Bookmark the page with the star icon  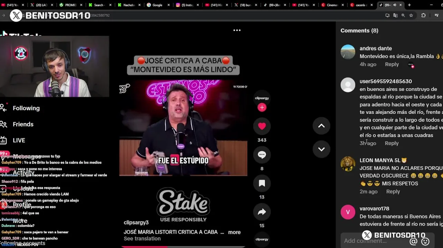[x=411, y=15]
